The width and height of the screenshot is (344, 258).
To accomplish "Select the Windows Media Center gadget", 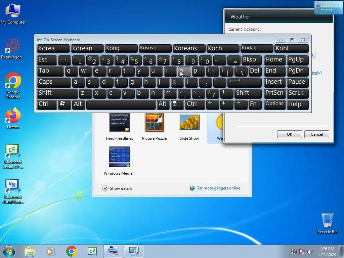I will tap(120, 161).
